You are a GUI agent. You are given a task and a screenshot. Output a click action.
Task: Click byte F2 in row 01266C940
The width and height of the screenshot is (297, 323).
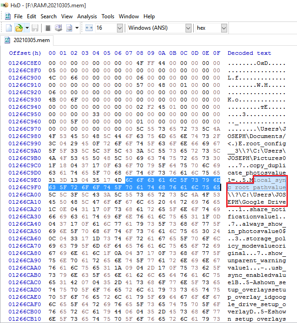(151, 107)
